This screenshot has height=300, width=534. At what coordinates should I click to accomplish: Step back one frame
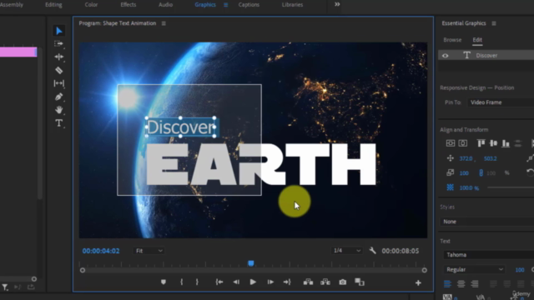(x=236, y=282)
